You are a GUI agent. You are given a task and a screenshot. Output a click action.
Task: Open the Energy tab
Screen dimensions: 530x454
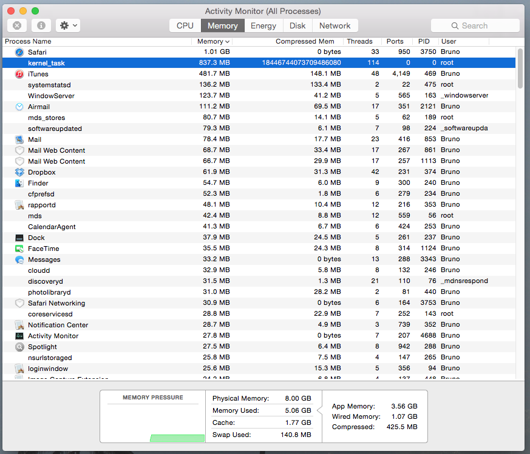click(263, 25)
